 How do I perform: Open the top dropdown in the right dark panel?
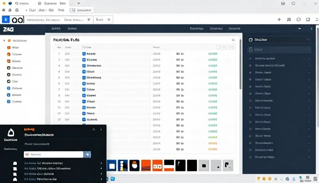(279, 40)
